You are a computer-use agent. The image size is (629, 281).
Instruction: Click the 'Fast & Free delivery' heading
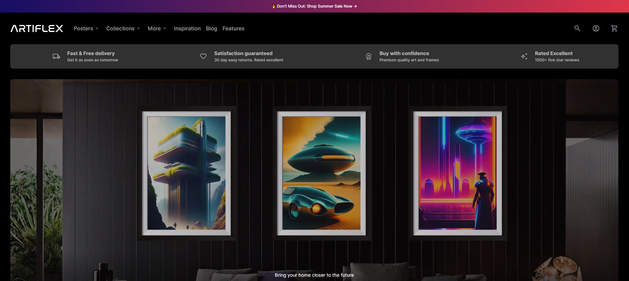click(x=91, y=53)
